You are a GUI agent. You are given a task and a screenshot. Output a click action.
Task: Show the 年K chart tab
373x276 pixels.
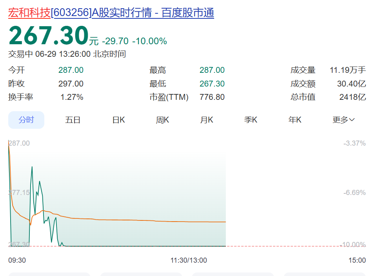295,120
